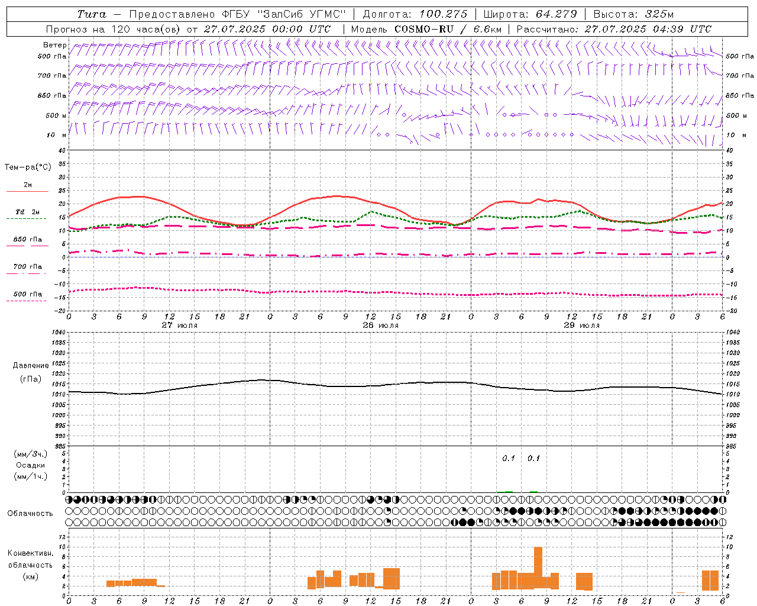The image size is (757, 606).
Task: Click the latitude value "Широта: 64.279"
Action: [x=530, y=14]
